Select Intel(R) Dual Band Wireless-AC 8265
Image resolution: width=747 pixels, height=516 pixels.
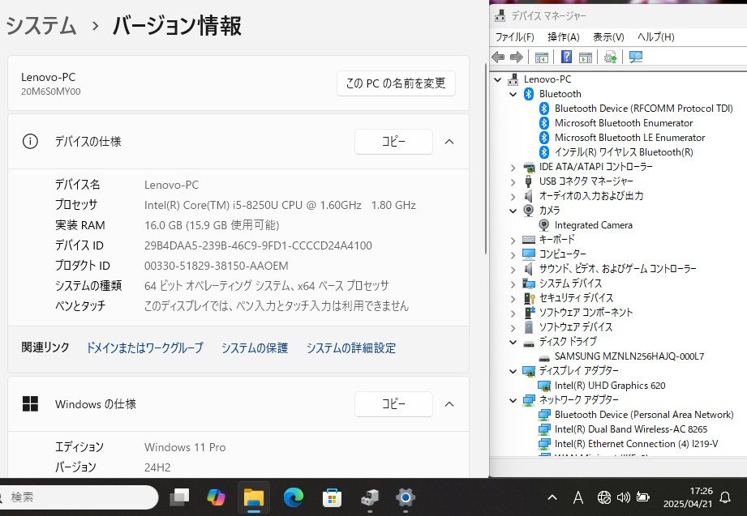(x=630, y=429)
